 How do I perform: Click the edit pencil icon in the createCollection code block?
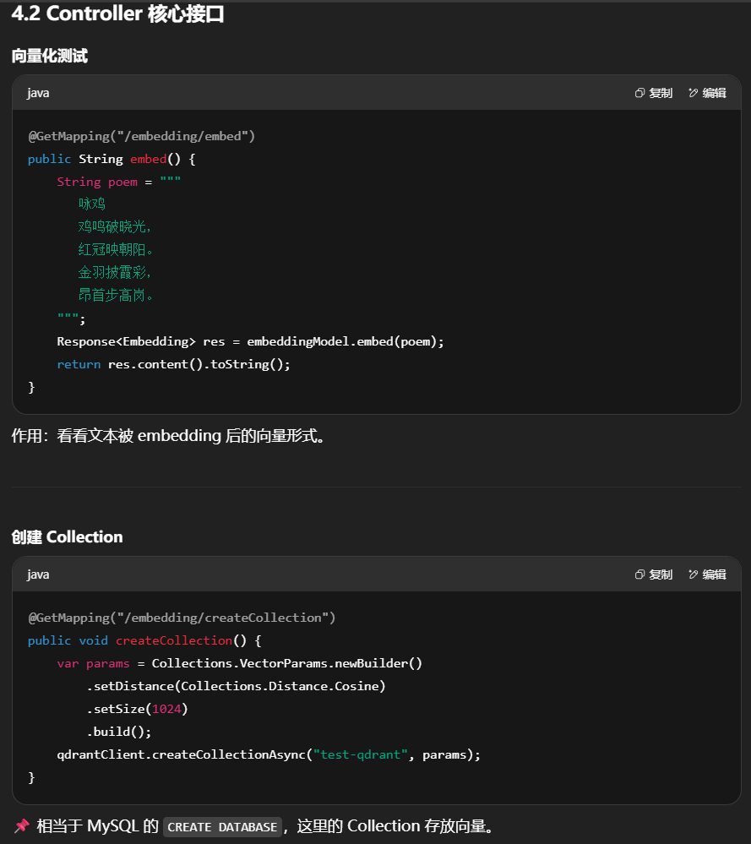[694, 574]
